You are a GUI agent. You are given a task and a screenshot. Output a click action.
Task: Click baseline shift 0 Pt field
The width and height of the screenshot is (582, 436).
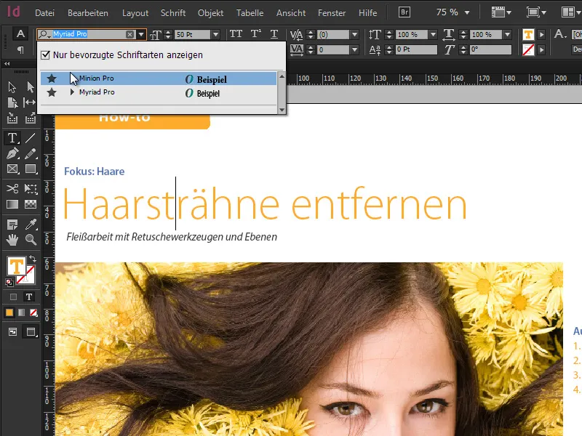point(416,49)
